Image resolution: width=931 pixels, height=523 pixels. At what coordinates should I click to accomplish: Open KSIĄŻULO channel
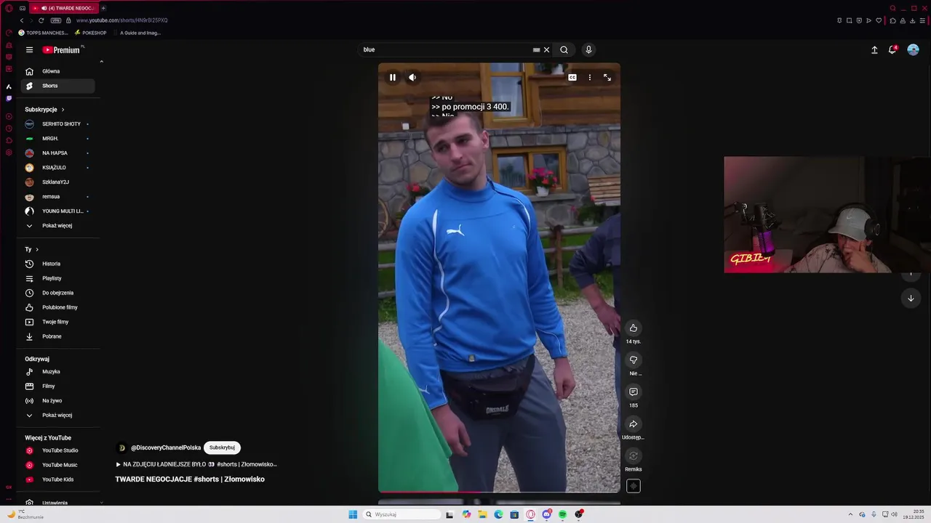[x=58, y=168]
